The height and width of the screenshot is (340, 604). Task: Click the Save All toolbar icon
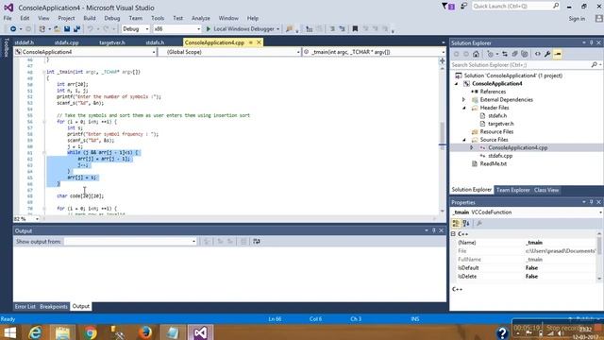click(76, 29)
